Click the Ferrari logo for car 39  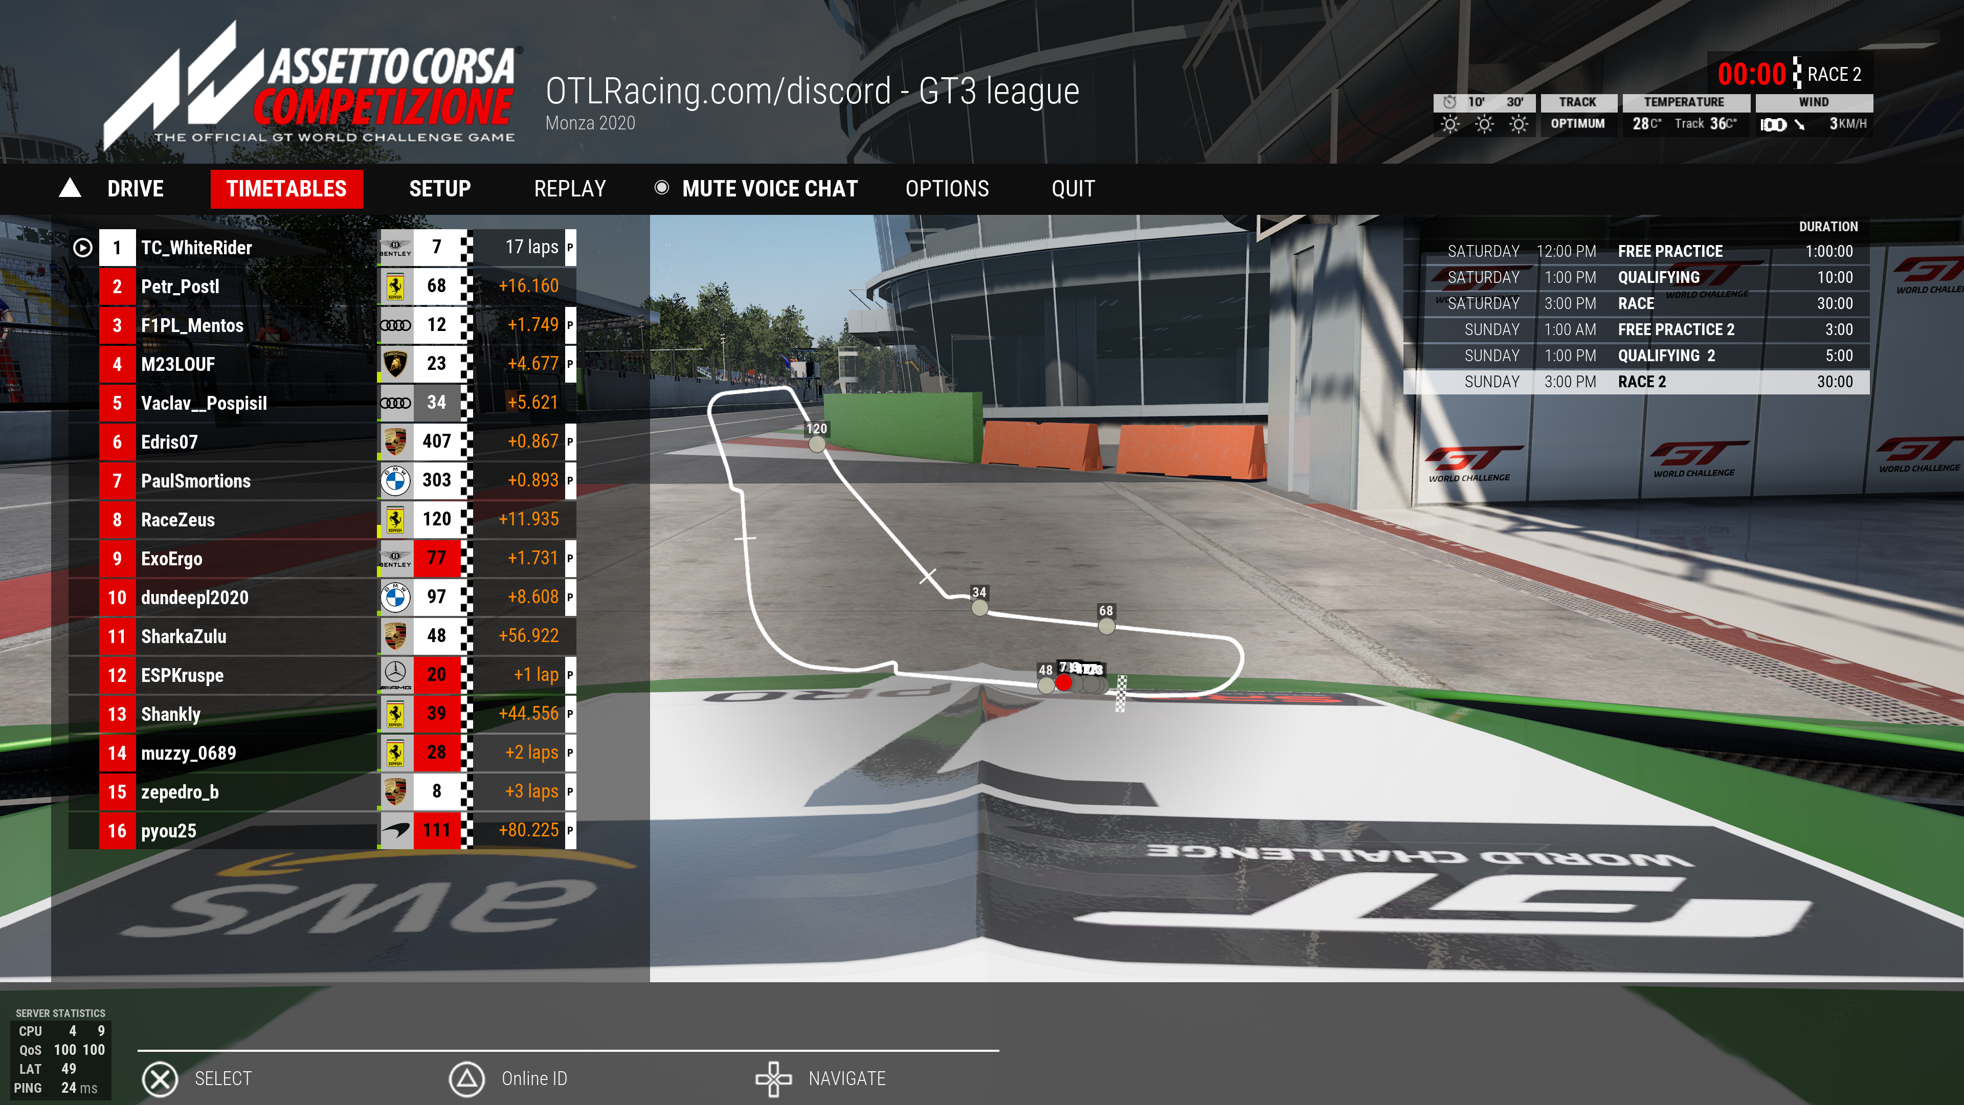point(396,714)
